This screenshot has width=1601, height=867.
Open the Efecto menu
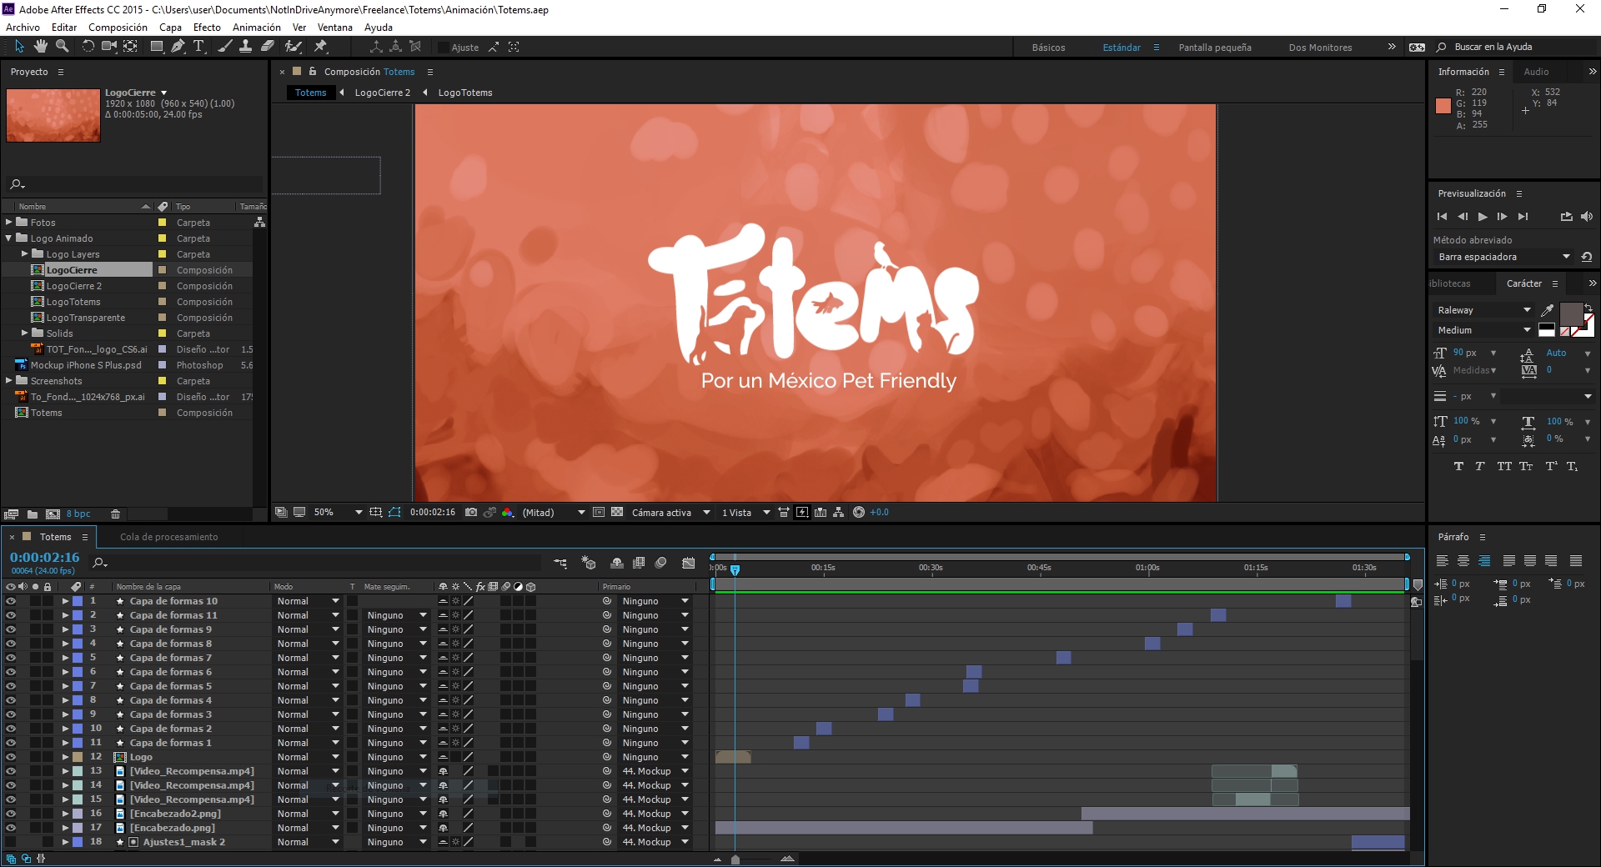point(207,28)
